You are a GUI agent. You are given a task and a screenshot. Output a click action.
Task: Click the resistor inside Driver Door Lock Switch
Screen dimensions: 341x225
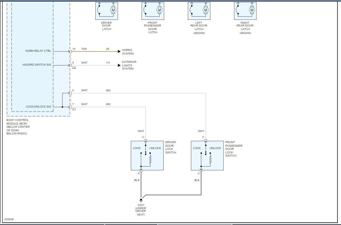150,159
